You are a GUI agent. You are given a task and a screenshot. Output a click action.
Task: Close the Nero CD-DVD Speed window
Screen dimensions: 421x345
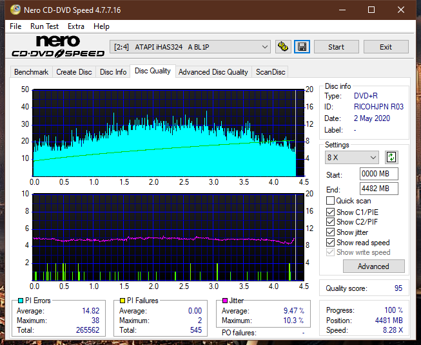[x=401, y=10]
